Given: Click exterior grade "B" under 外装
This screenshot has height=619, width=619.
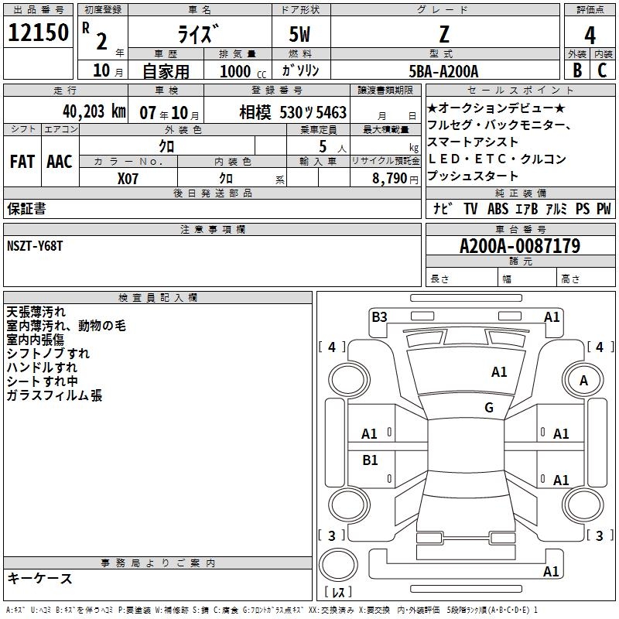Looking at the screenshot, I should pos(577,70).
